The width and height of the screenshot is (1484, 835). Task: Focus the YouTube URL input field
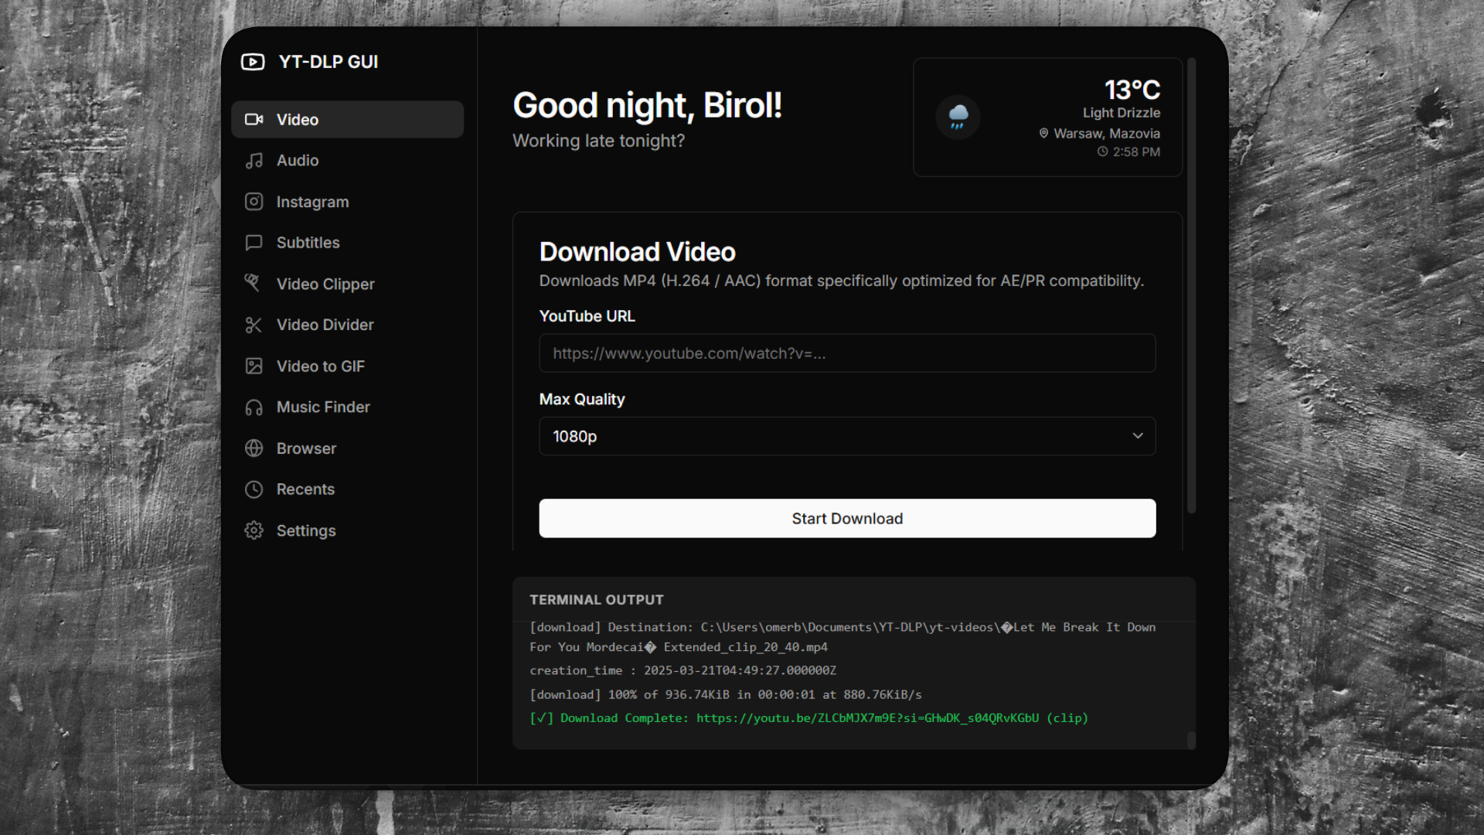(x=847, y=353)
